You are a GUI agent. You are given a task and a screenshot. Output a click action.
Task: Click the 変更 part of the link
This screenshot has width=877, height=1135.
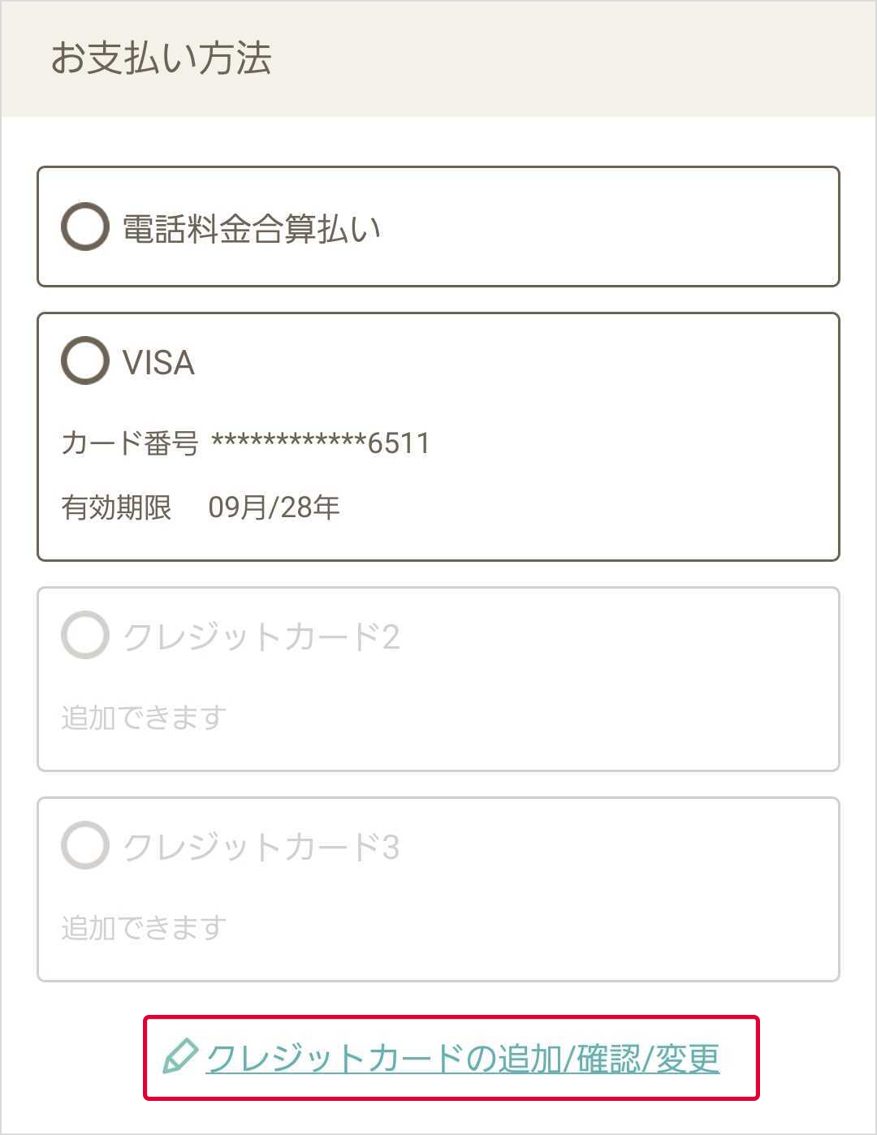click(x=687, y=1059)
